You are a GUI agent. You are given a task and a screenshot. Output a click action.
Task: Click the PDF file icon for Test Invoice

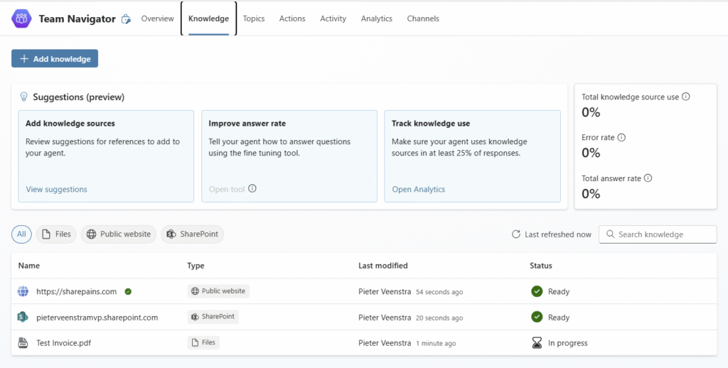click(x=23, y=343)
